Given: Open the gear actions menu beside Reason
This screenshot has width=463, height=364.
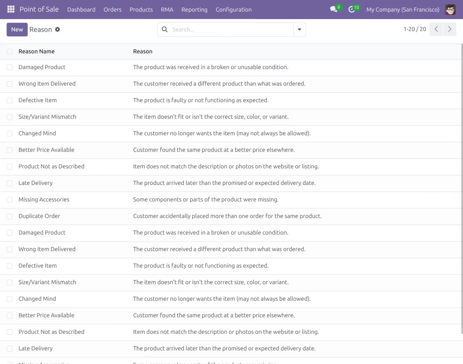Looking at the screenshot, I should pos(57,29).
